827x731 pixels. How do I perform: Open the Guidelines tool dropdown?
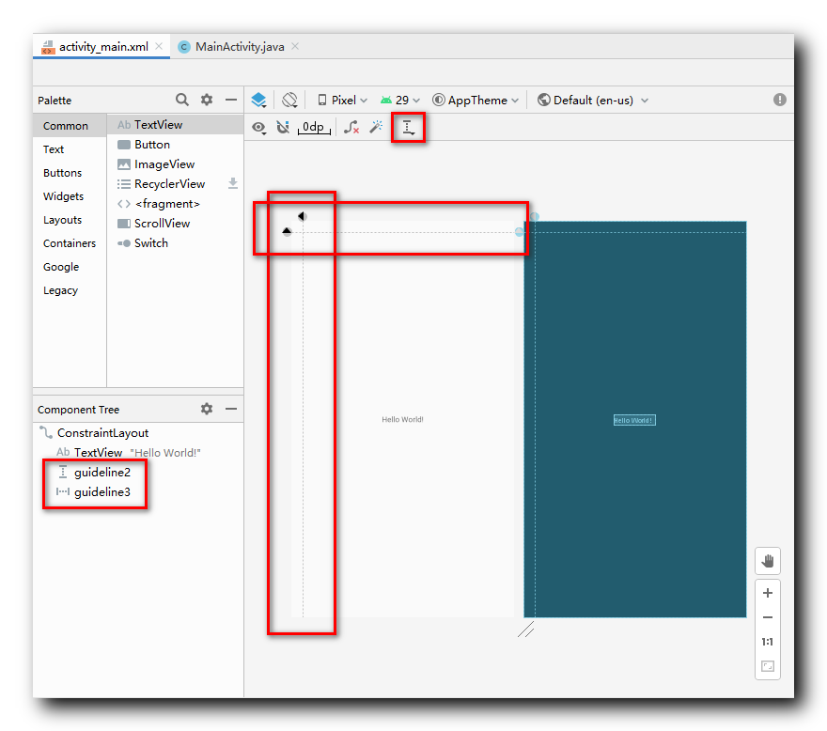[408, 128]
